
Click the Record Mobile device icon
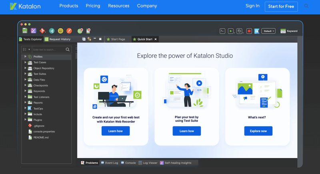click(88, 30)
